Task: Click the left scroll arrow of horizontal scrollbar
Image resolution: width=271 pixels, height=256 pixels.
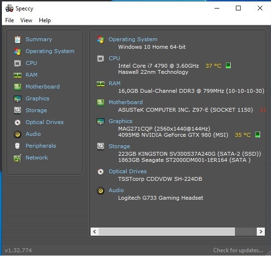Action: click(x=94, y=232)
